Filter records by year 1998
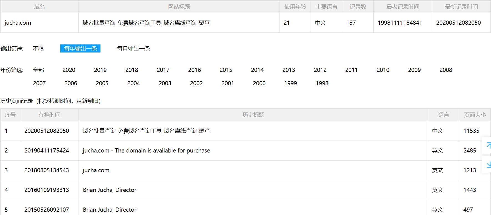Viewport: 491px width, 215px height. (322, 83)
